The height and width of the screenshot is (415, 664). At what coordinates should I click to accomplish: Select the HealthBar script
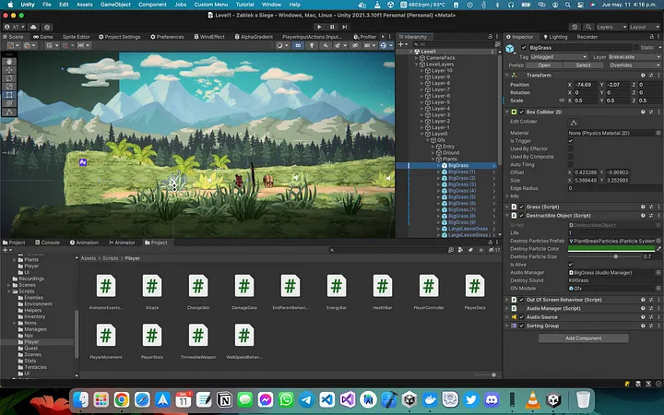tap(383, 292)
